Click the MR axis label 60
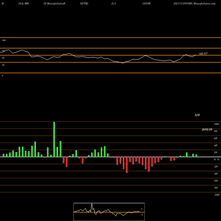This screenshot has height=221, width=221. coord(216,138)
